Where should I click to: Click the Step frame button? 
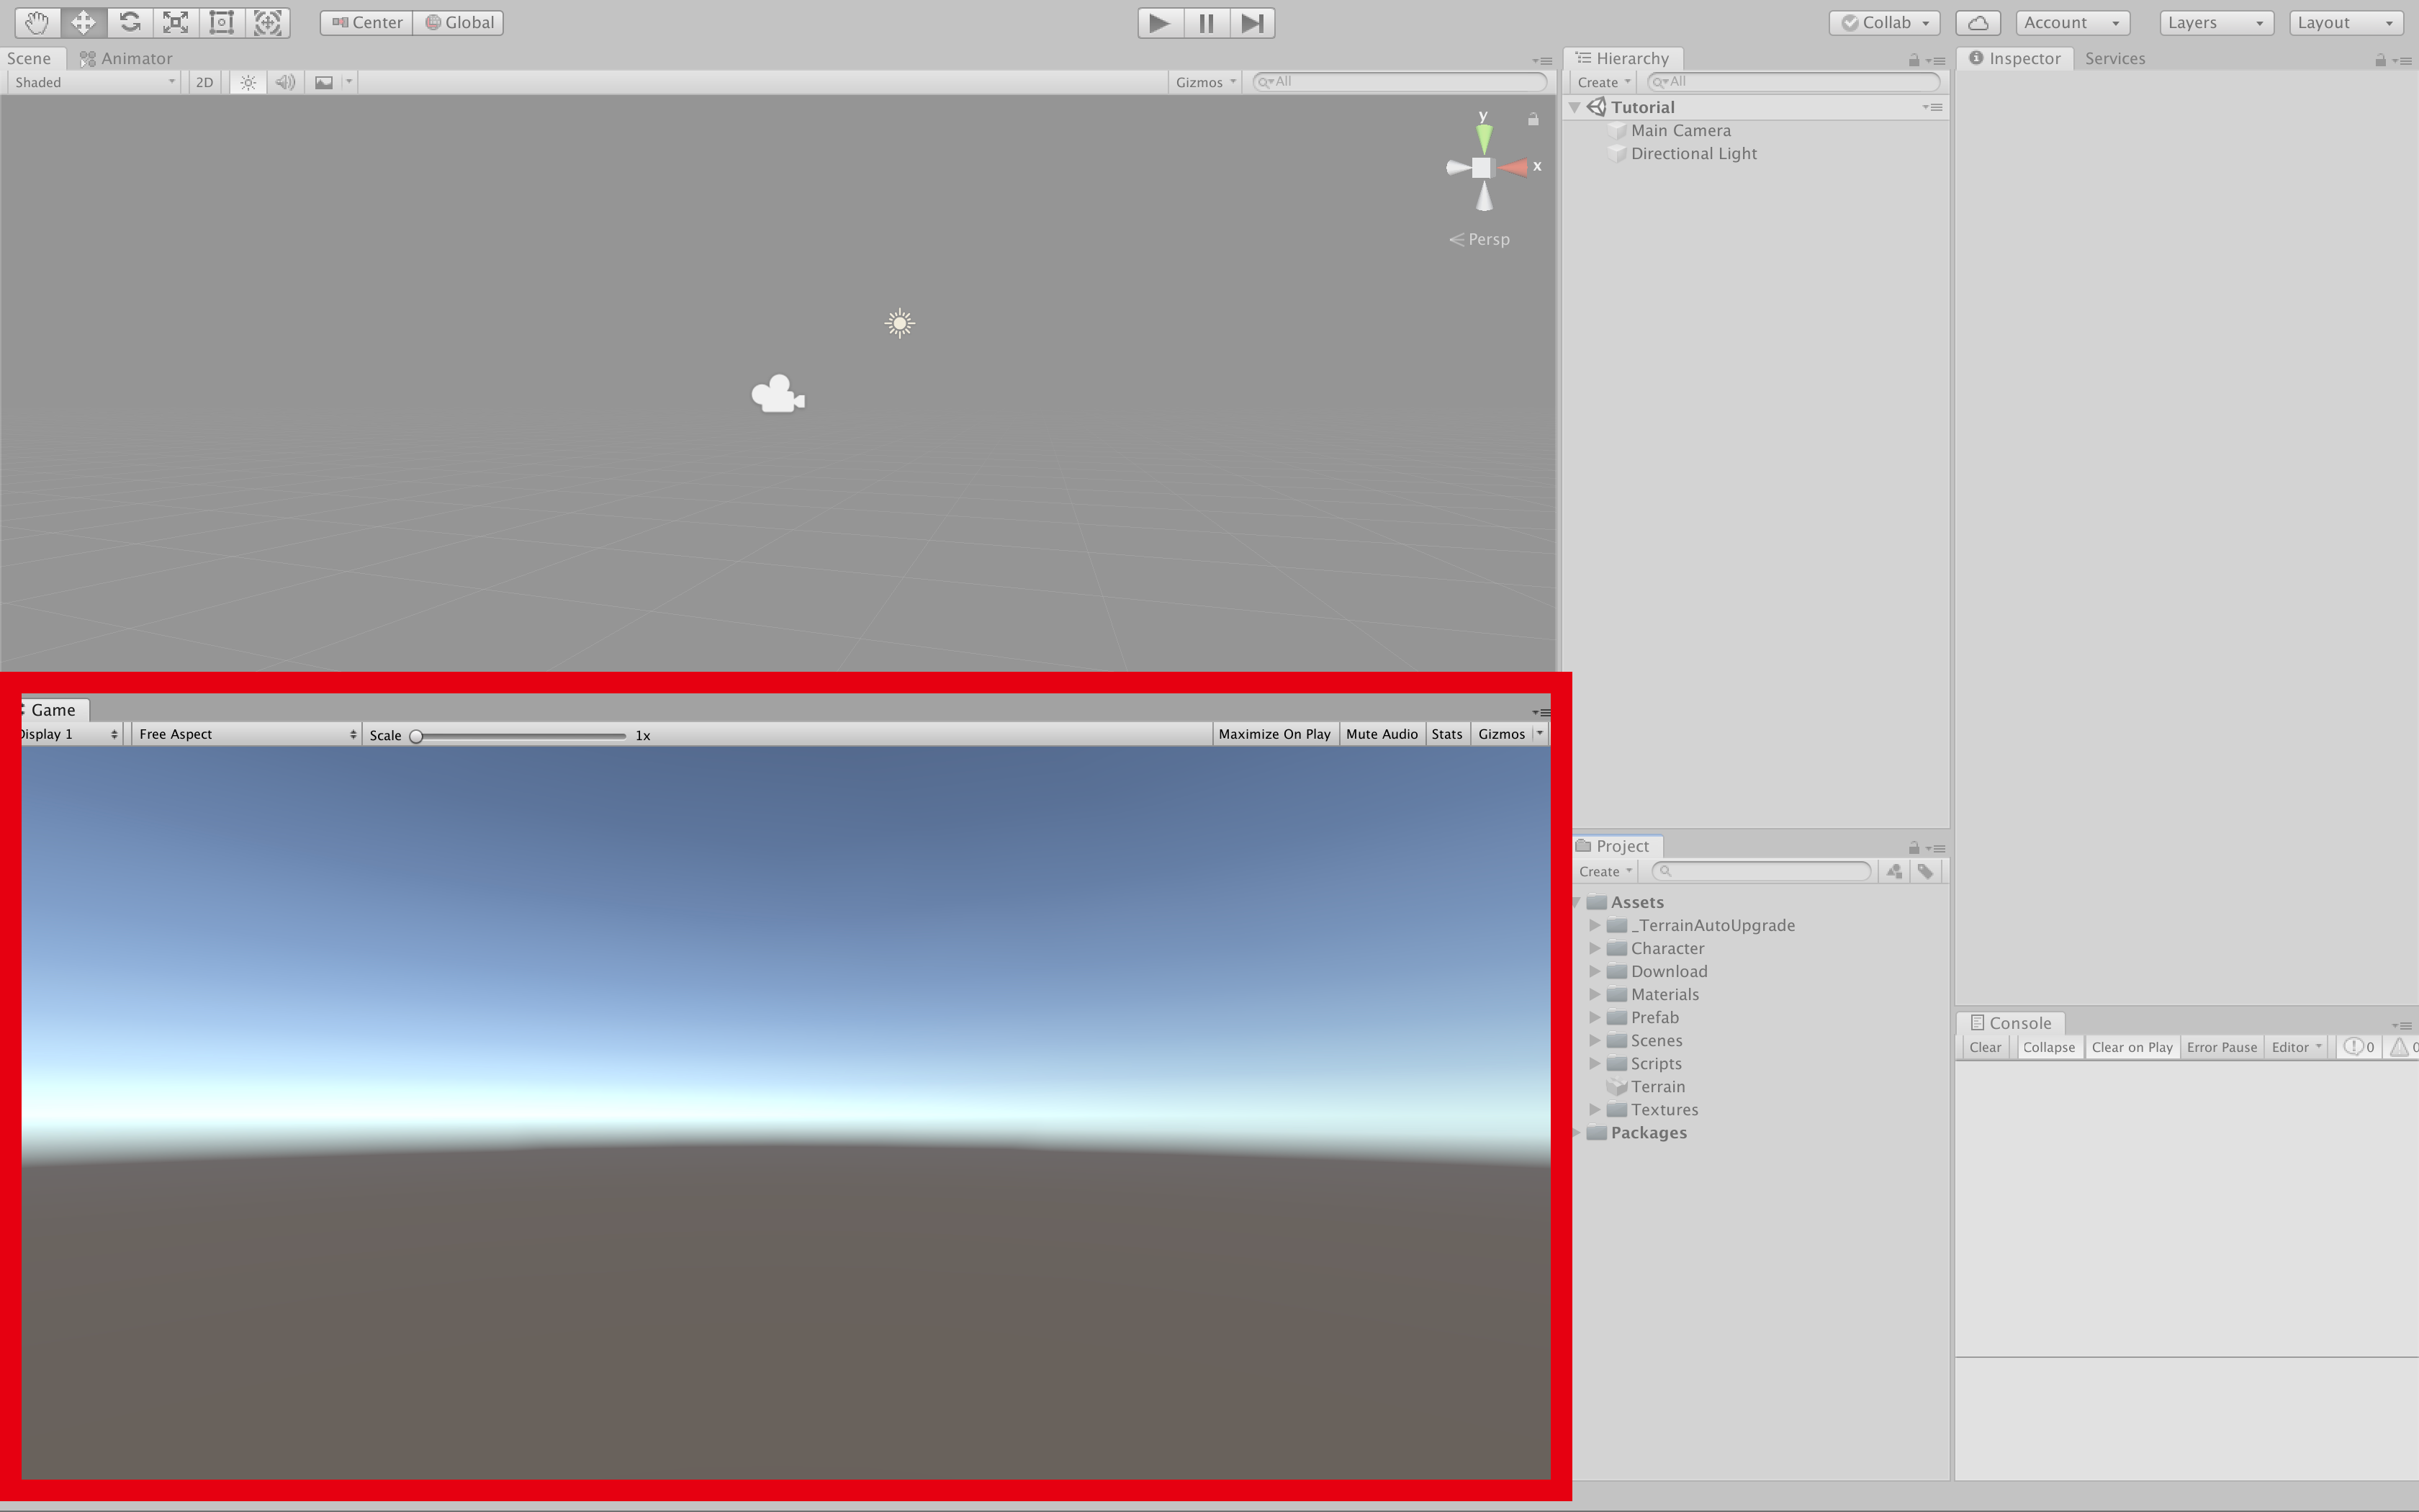pos(1251,22)
